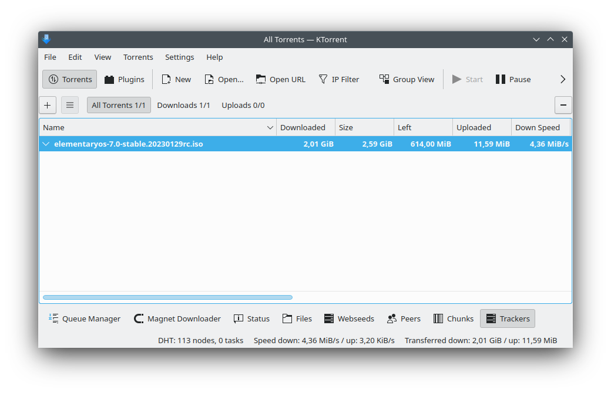Image resolution: width=611 pixels, height=393 pixels.
Task: Sort by Name column header
Action: 157,128
